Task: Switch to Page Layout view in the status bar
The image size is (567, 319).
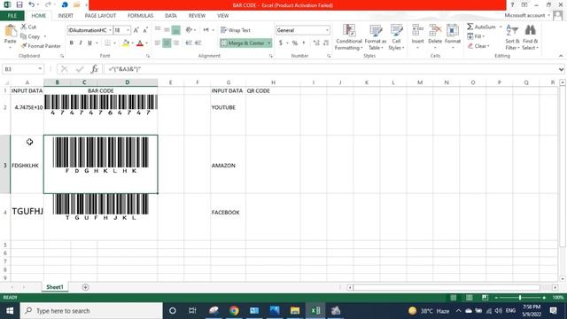Action: point(469,298)
